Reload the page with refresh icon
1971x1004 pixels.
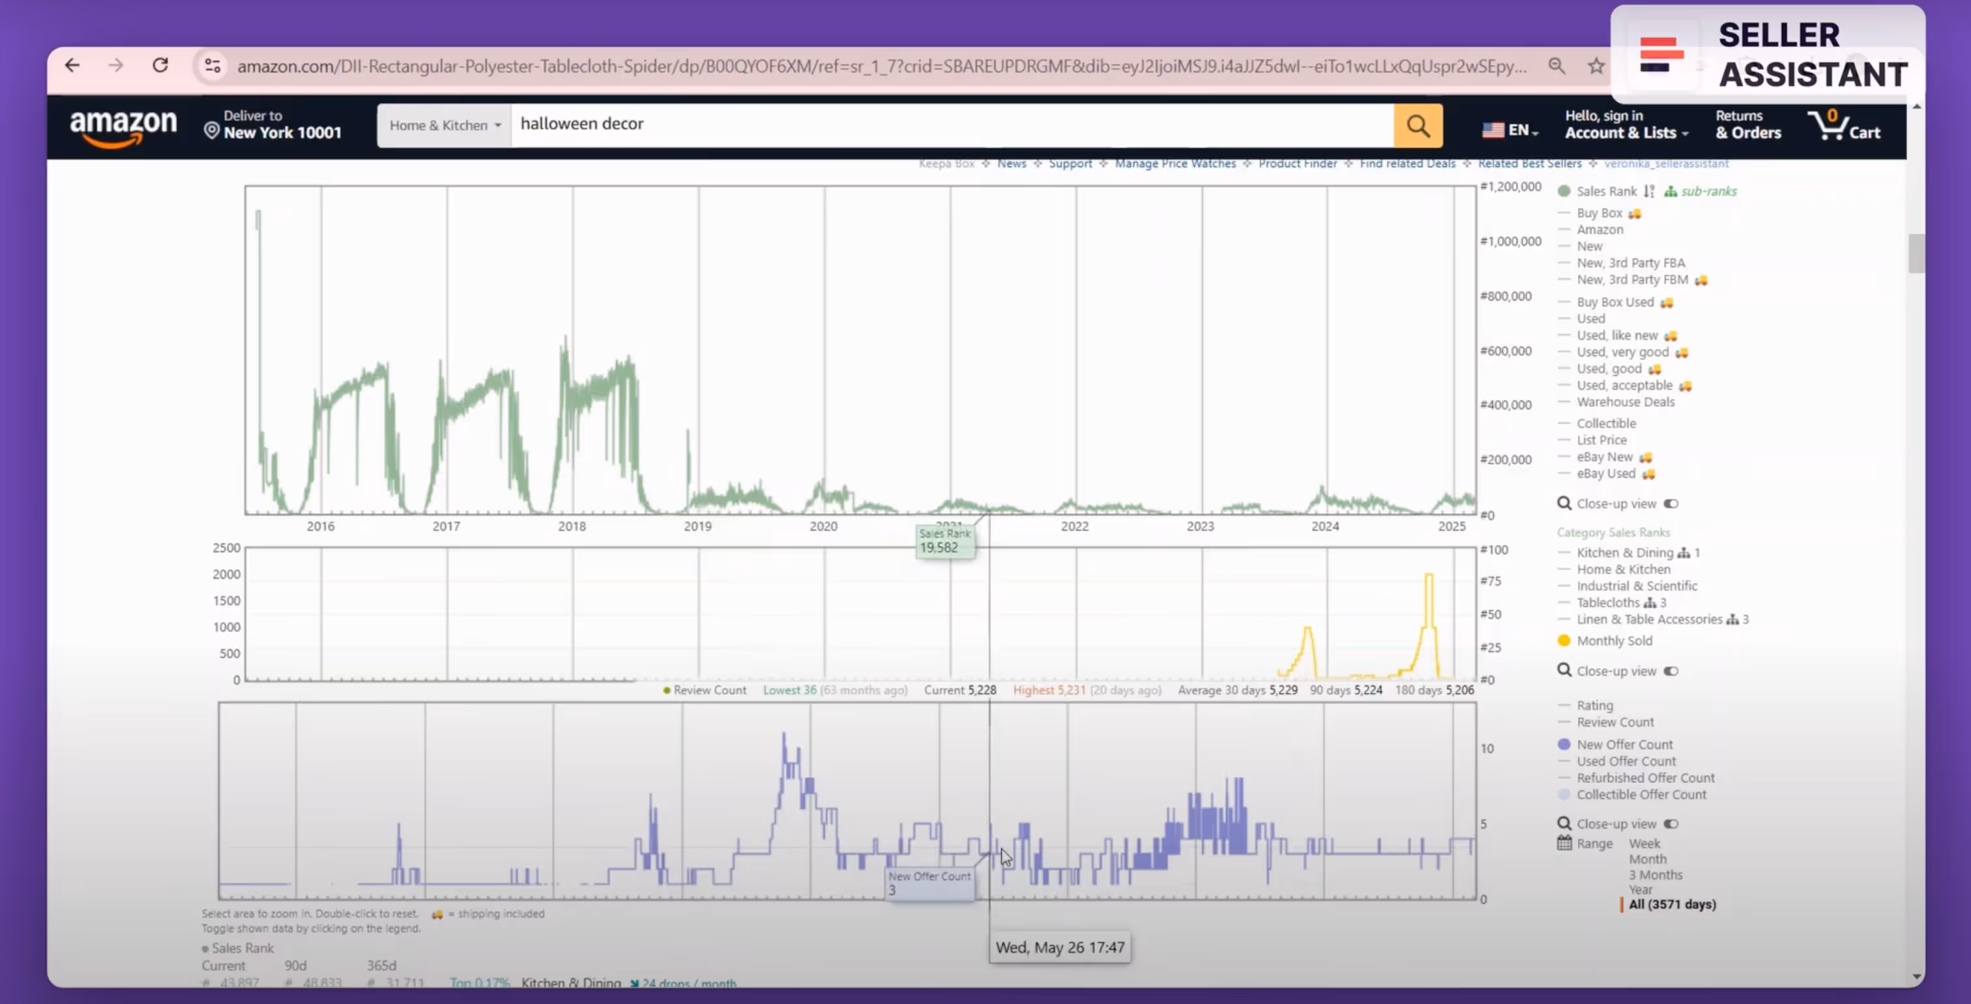[x=160, y=66]
